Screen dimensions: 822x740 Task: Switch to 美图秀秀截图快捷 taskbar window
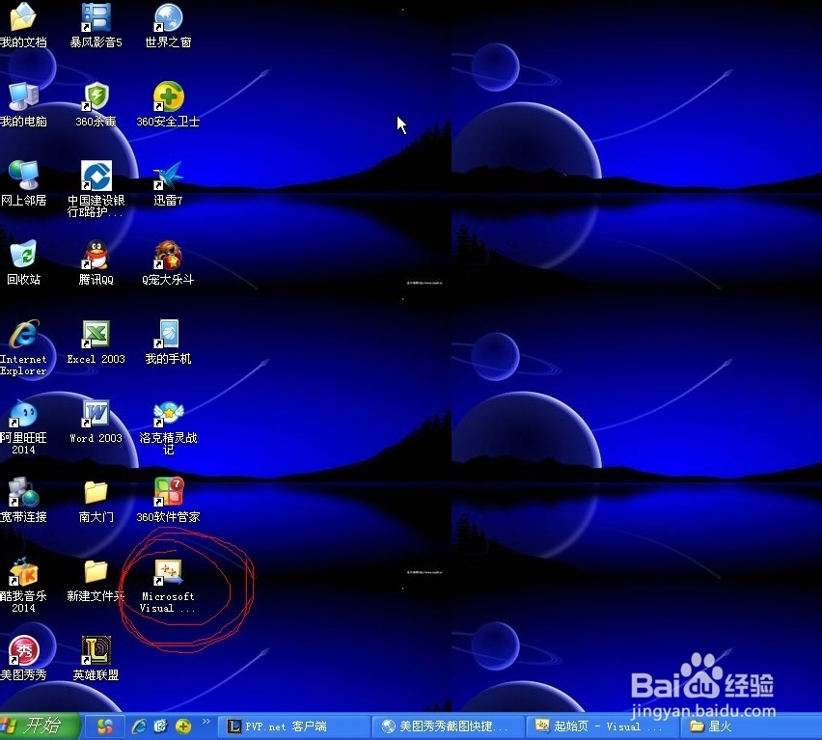pyautogui.click(x=450, y=726)
